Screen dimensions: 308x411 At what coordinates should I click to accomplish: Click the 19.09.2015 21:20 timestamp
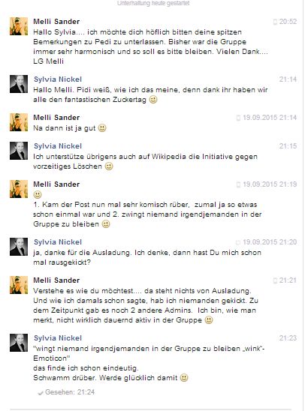[x=270, y=242]
